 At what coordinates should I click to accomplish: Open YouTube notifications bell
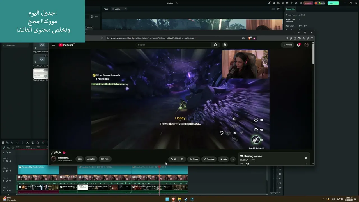(x=298, y=45)
